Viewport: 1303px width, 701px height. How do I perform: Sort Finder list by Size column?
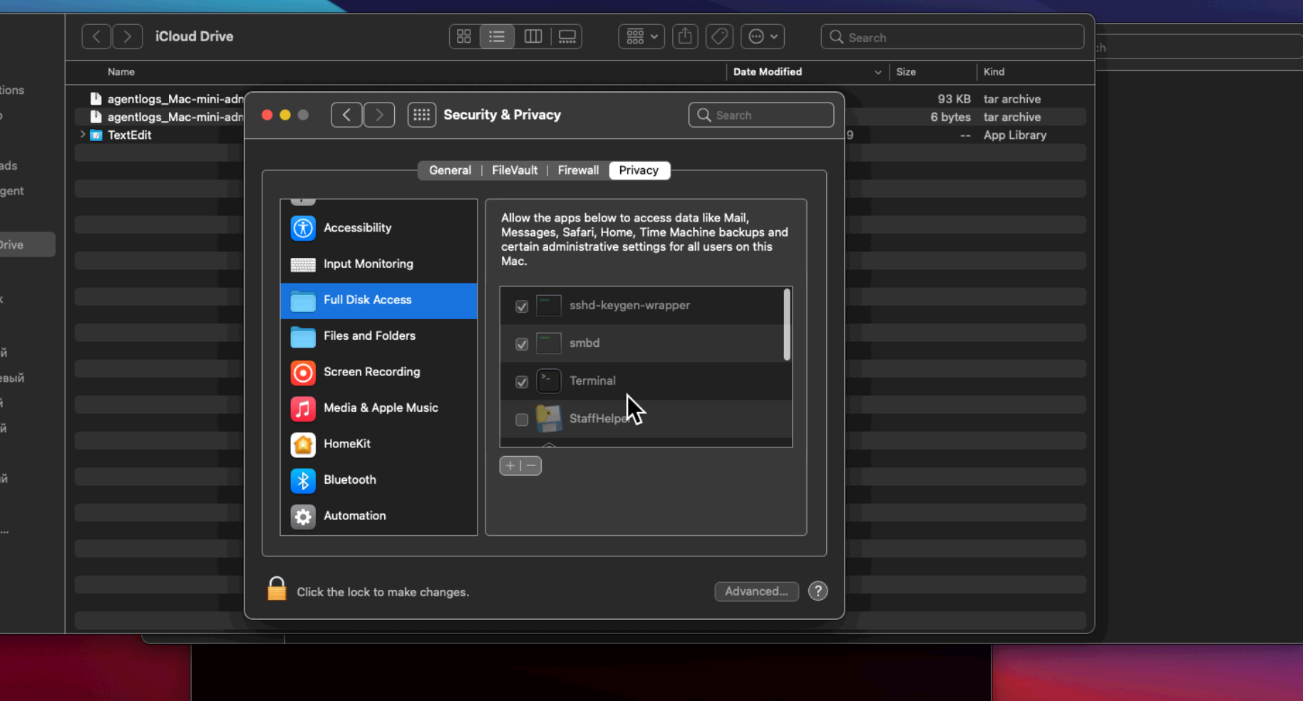906,72
